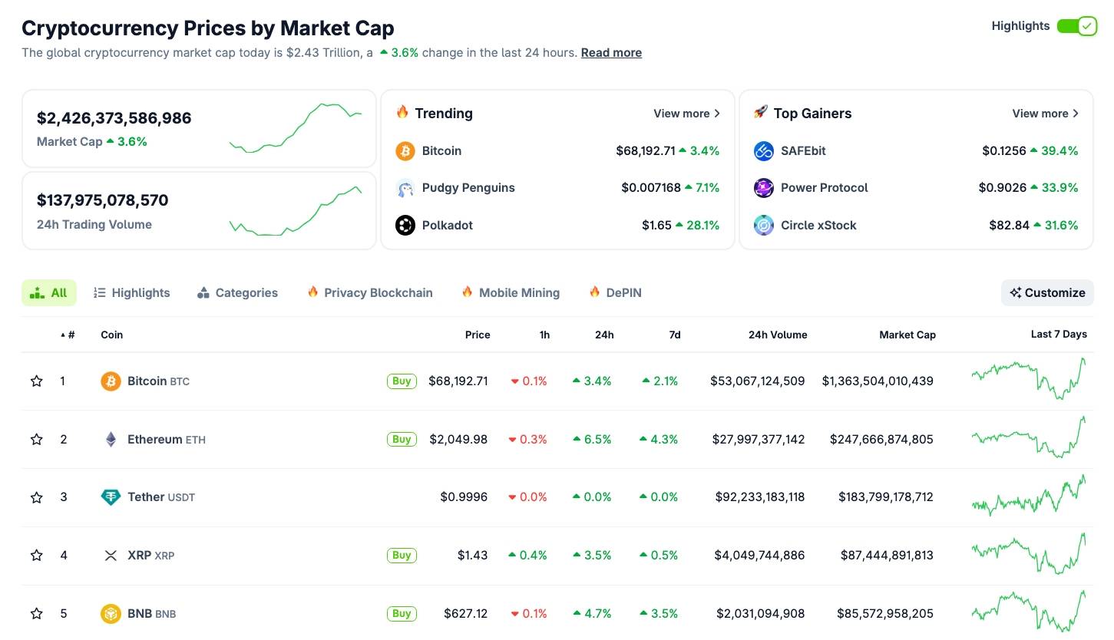Click the Polkadot coin icon
The image size is (1114, 640).
point(405,226)
